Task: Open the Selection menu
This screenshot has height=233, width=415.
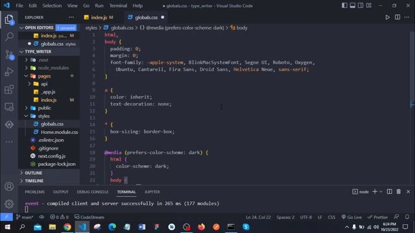Action: (x=52, y=6)
